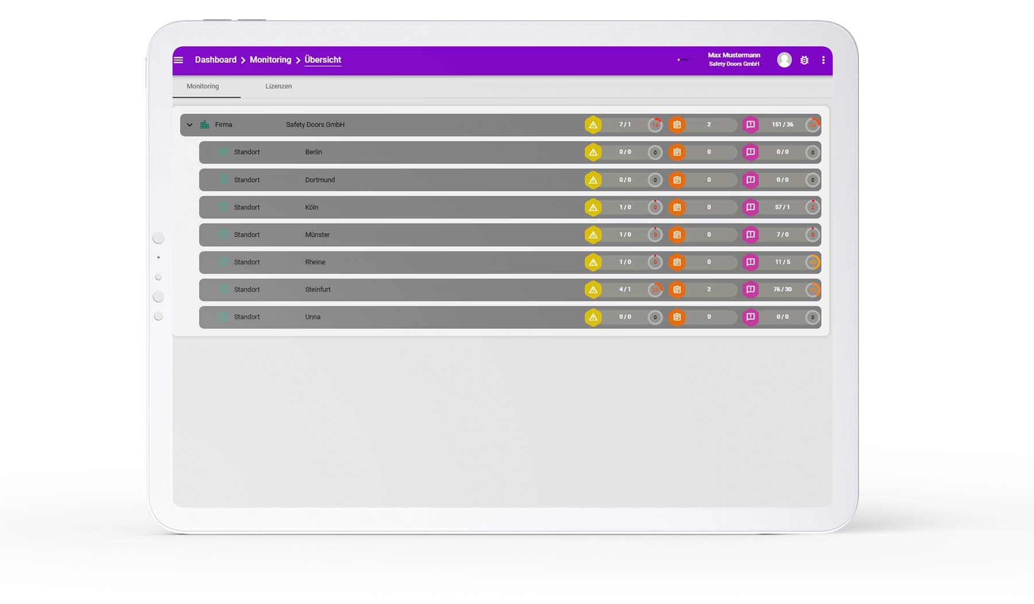Go to Dashboard in the breadcrumb
The image size is (1034, 604).
coord(215,60)
